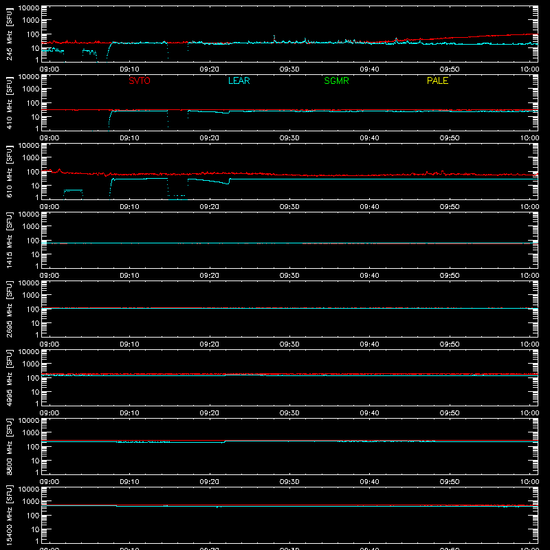This screenshot has height=550, width=550.
Task: Click 09:30 time label under 610 MHz panel
Action: click(x=289, y=207)
